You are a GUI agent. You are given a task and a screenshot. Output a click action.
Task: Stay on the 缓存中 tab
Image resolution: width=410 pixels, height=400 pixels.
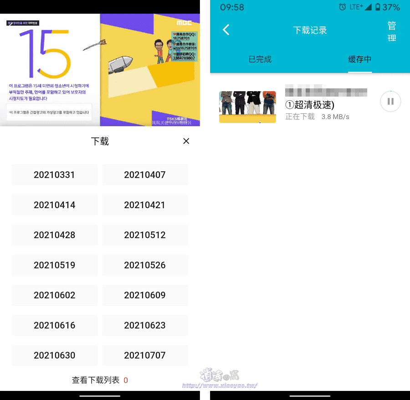pyautogui.click(x=359, y=59)
